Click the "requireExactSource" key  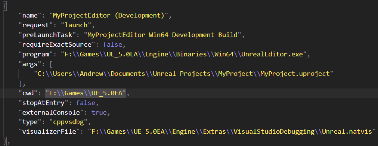tap(57, 44)
